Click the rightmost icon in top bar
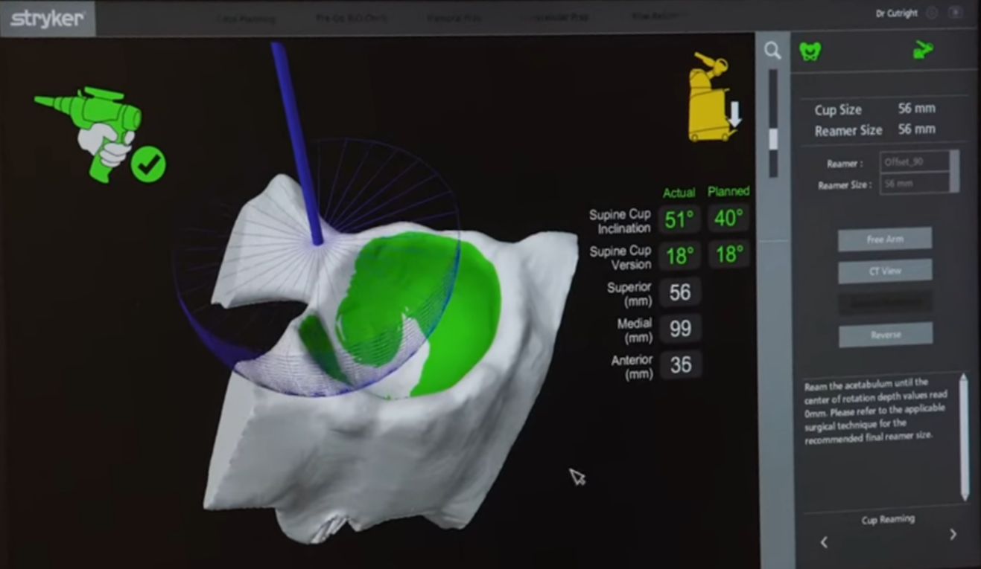The image size is (981, 569). 956,13
